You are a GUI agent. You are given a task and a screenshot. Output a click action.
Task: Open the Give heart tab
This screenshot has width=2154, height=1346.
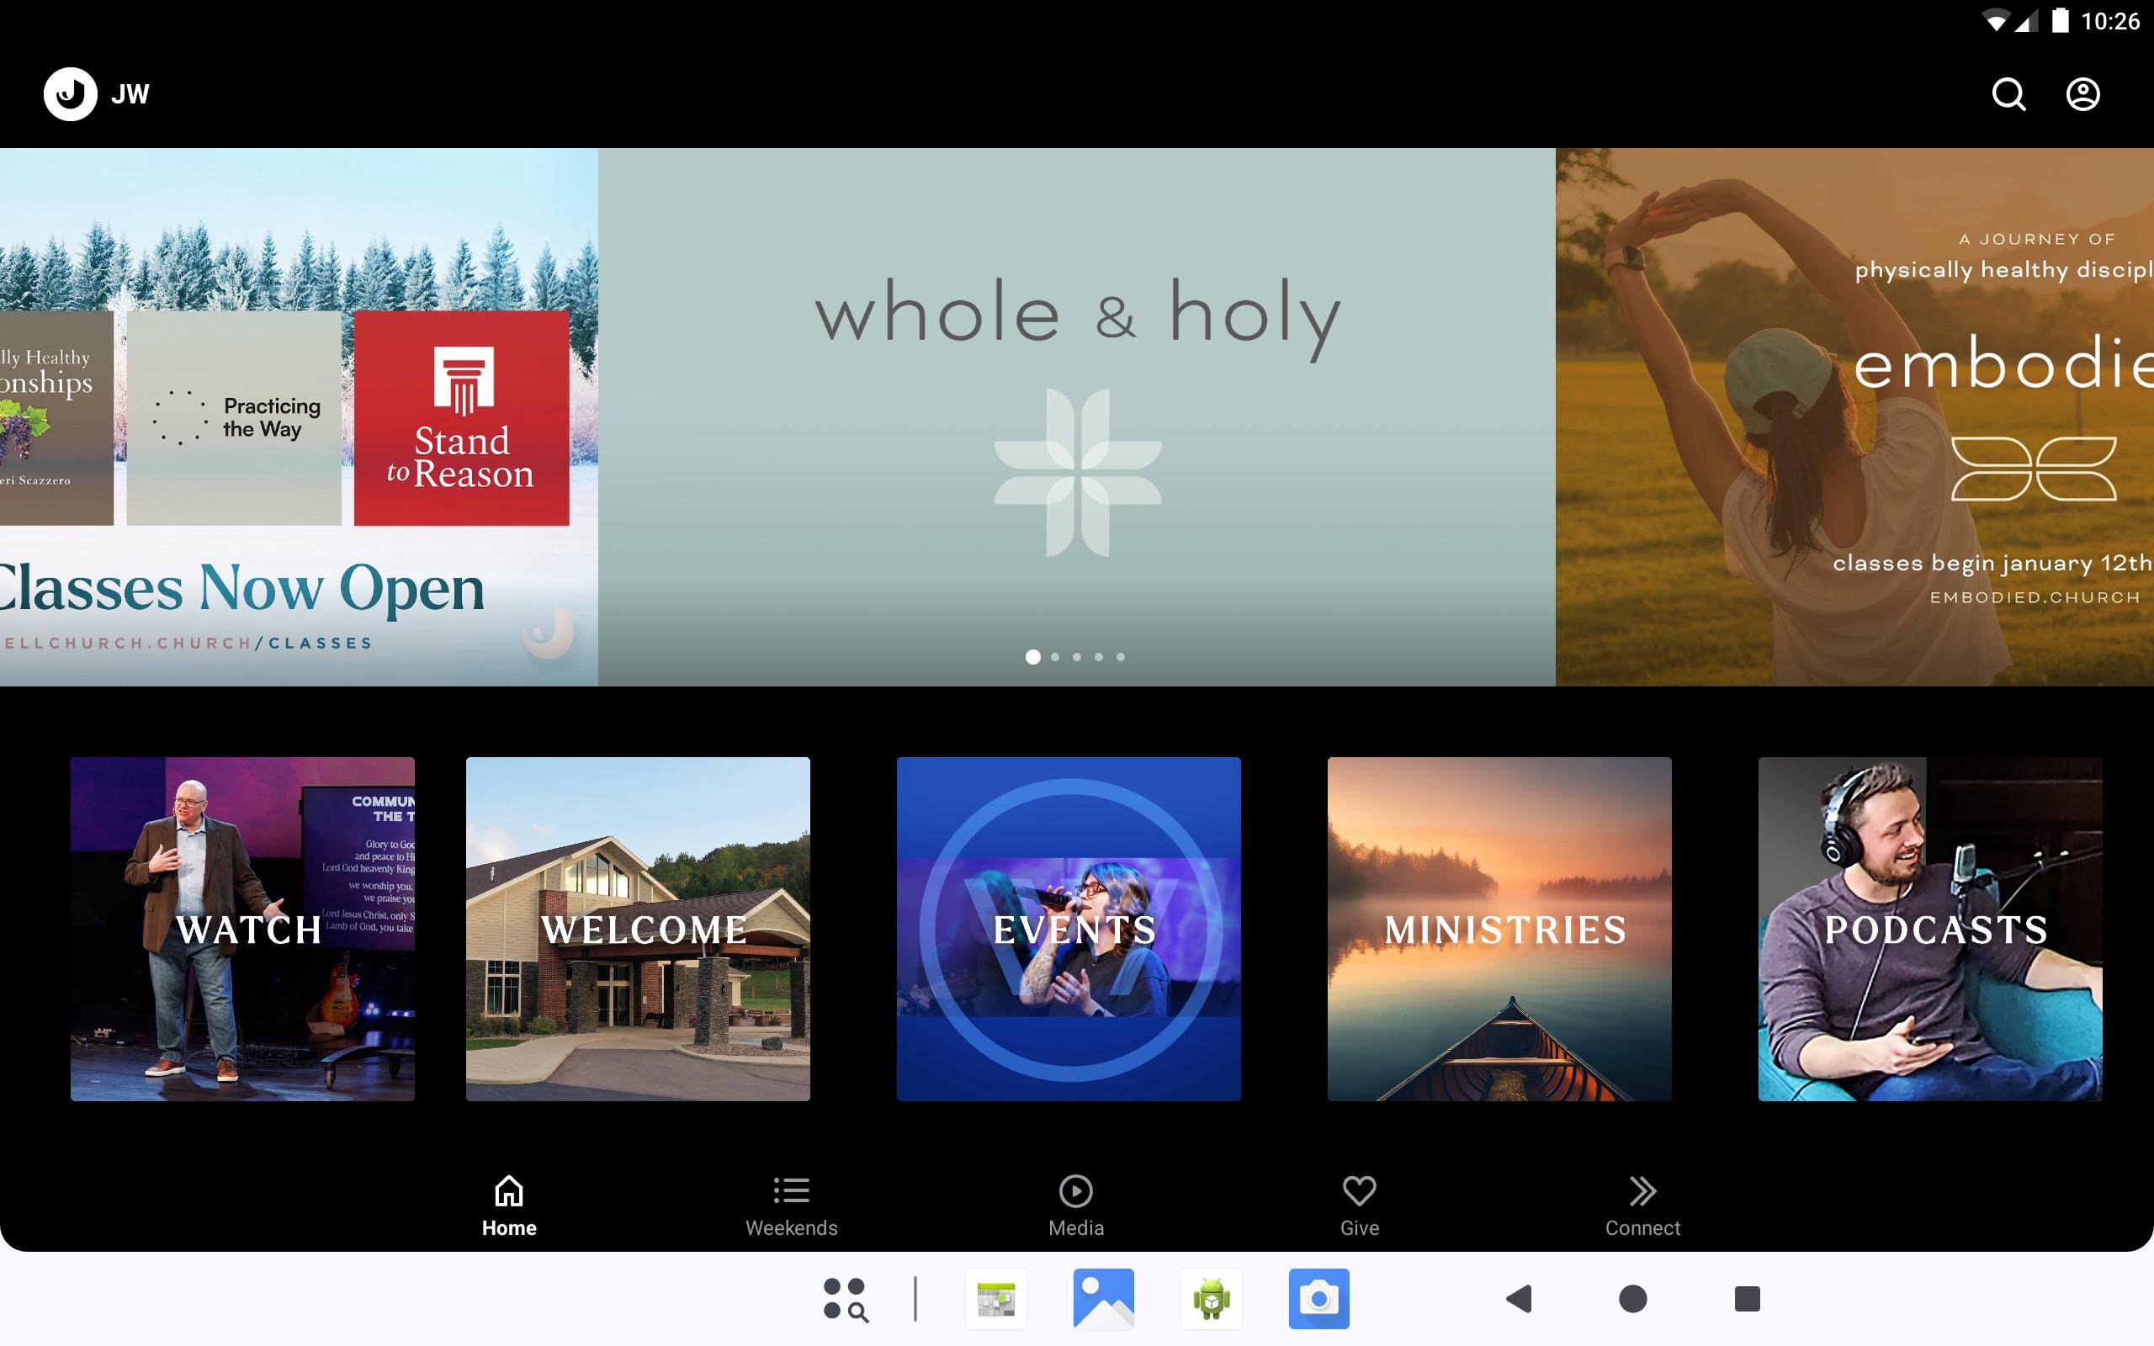[x=1359, y=1206]
